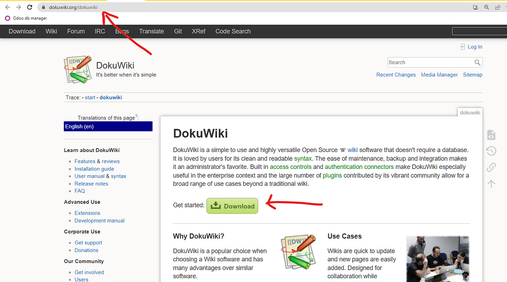The image size is (507, 282).
Task: Follow the authentication connectors link
Action: [x=359, y=167]
